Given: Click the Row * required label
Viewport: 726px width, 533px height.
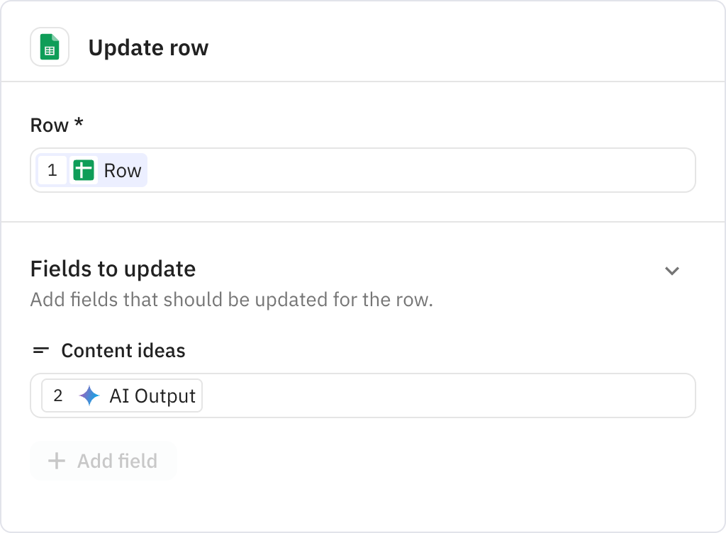Looking at the screenshot, I should pos(55,125).
